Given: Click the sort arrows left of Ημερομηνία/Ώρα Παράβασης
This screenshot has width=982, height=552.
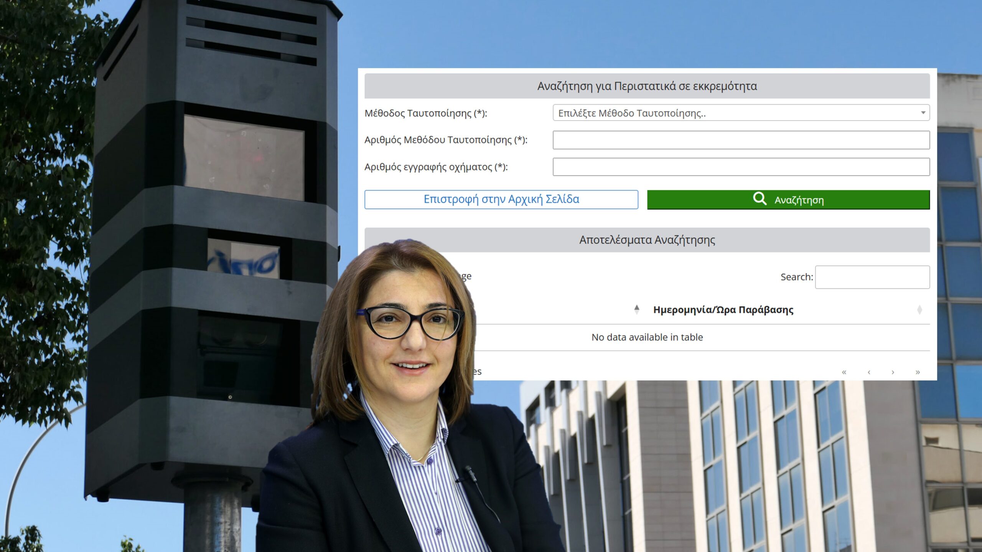Looking at the screenshot, I should (x=637, y=309).
